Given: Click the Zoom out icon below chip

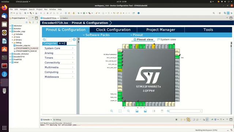Looking at the screenshot, I should (128, 111).
